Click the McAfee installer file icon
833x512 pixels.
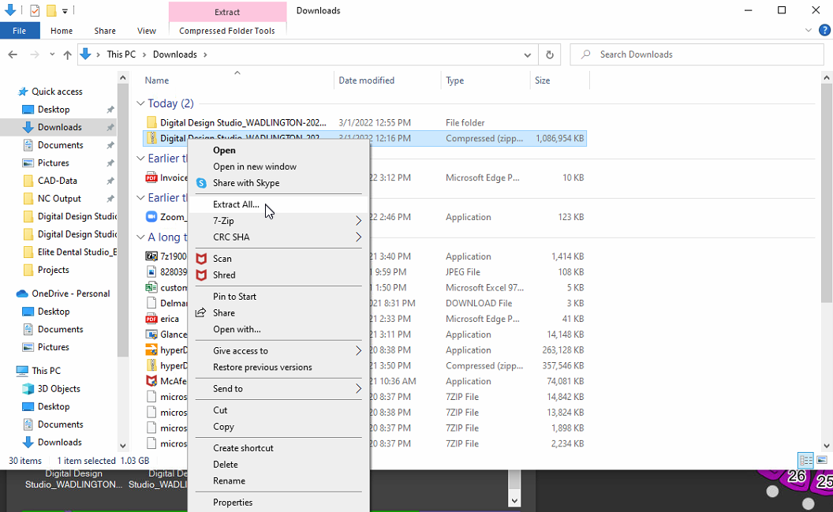151,381
